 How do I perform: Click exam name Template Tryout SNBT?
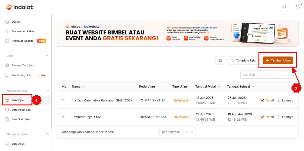point(88,117)
